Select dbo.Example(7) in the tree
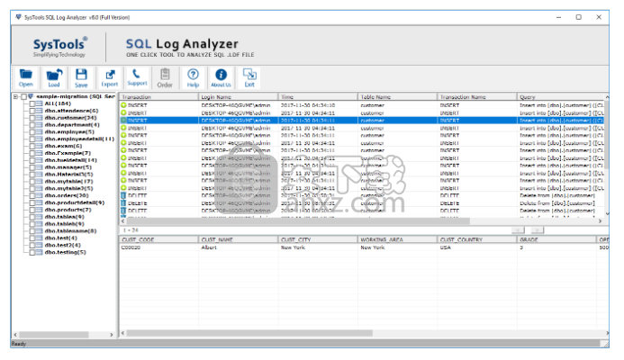This screenshot has width=624, height=360. 68,153
